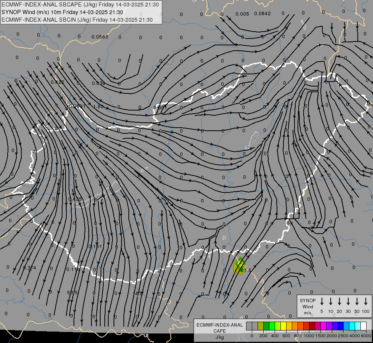Pick the bright magenta legend swatch
Screen dimensions: 373x343
pos(323,326)
